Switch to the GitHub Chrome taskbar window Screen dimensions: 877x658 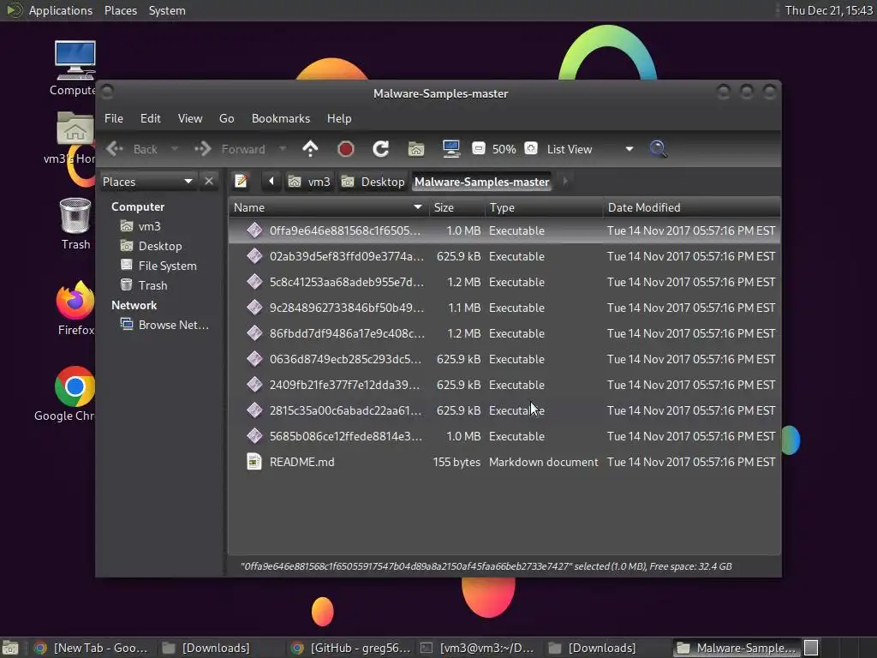click(x=351, y=648)
